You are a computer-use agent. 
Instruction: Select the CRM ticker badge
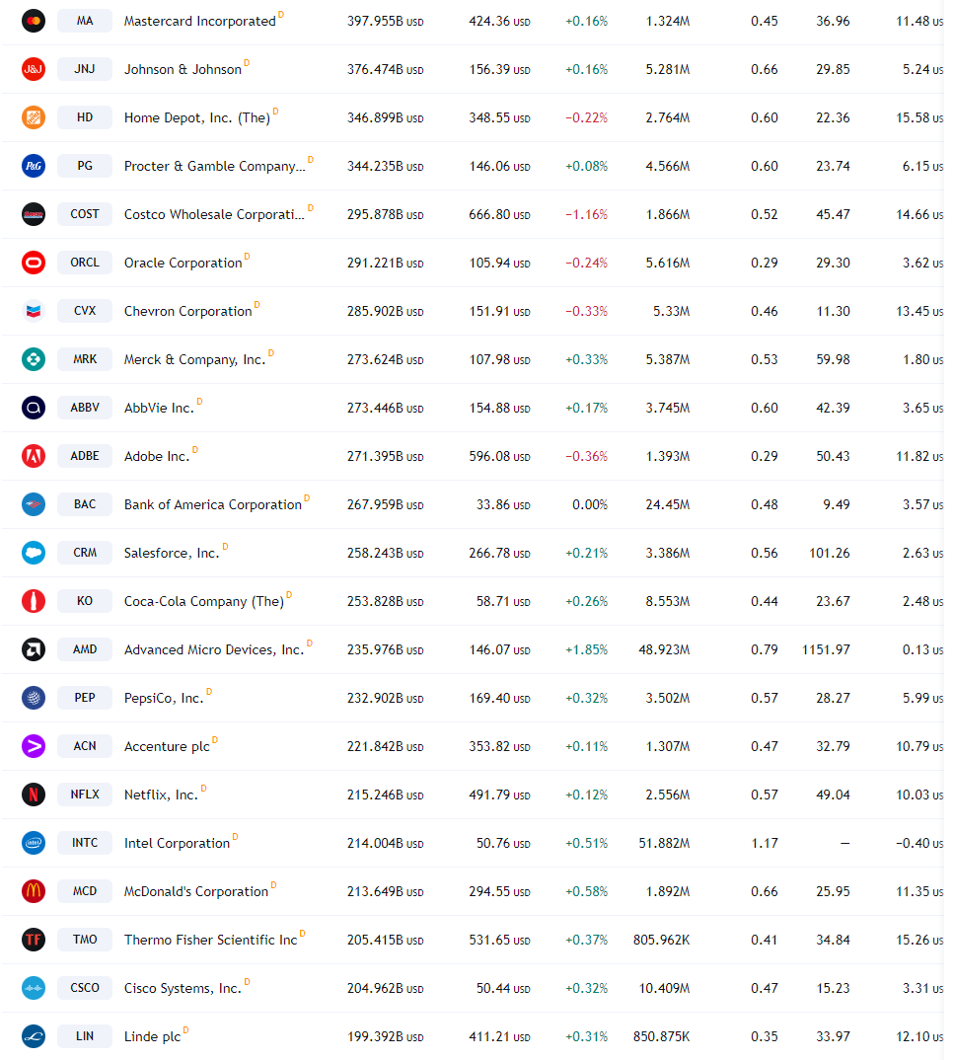click(x=85, y=553)
